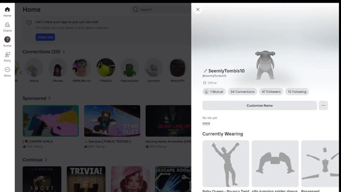
Task: Open the Charts sidebar icon
Action: click(7, 27)
